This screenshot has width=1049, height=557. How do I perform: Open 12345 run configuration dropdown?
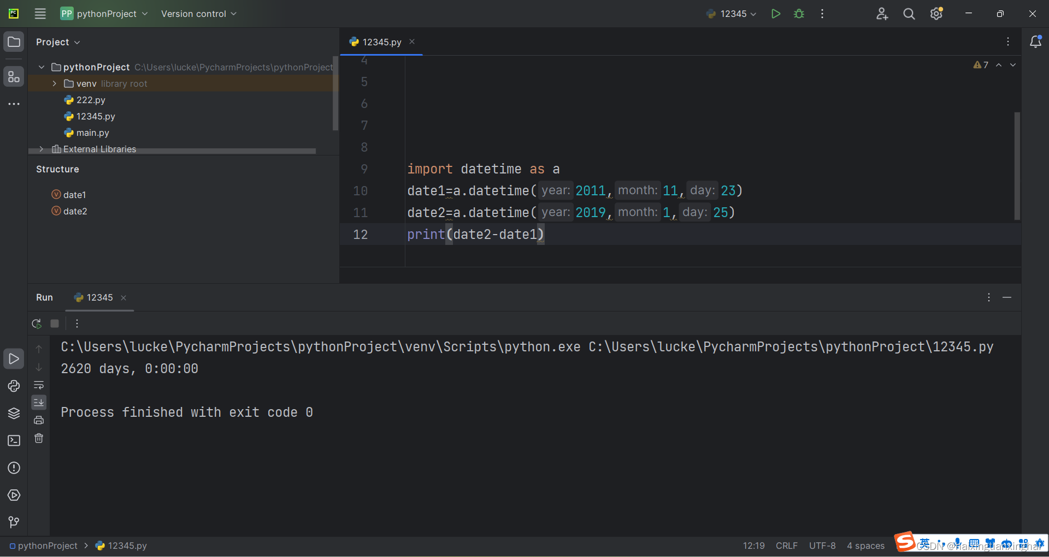coord(731,14)
